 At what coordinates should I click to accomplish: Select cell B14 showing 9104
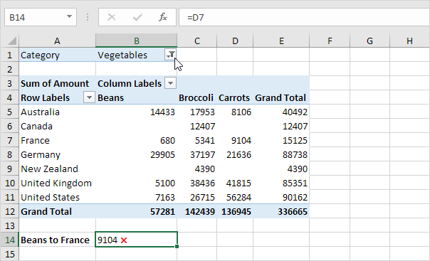[x=136, y=240]
